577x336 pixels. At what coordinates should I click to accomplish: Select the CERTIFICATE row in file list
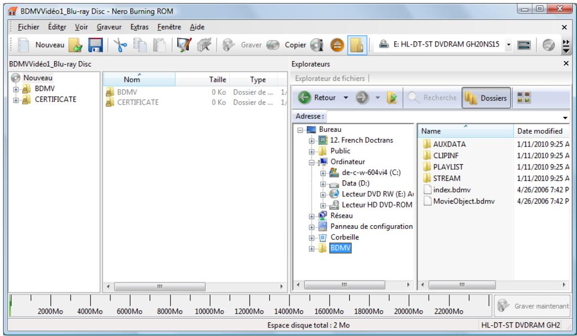195,103
